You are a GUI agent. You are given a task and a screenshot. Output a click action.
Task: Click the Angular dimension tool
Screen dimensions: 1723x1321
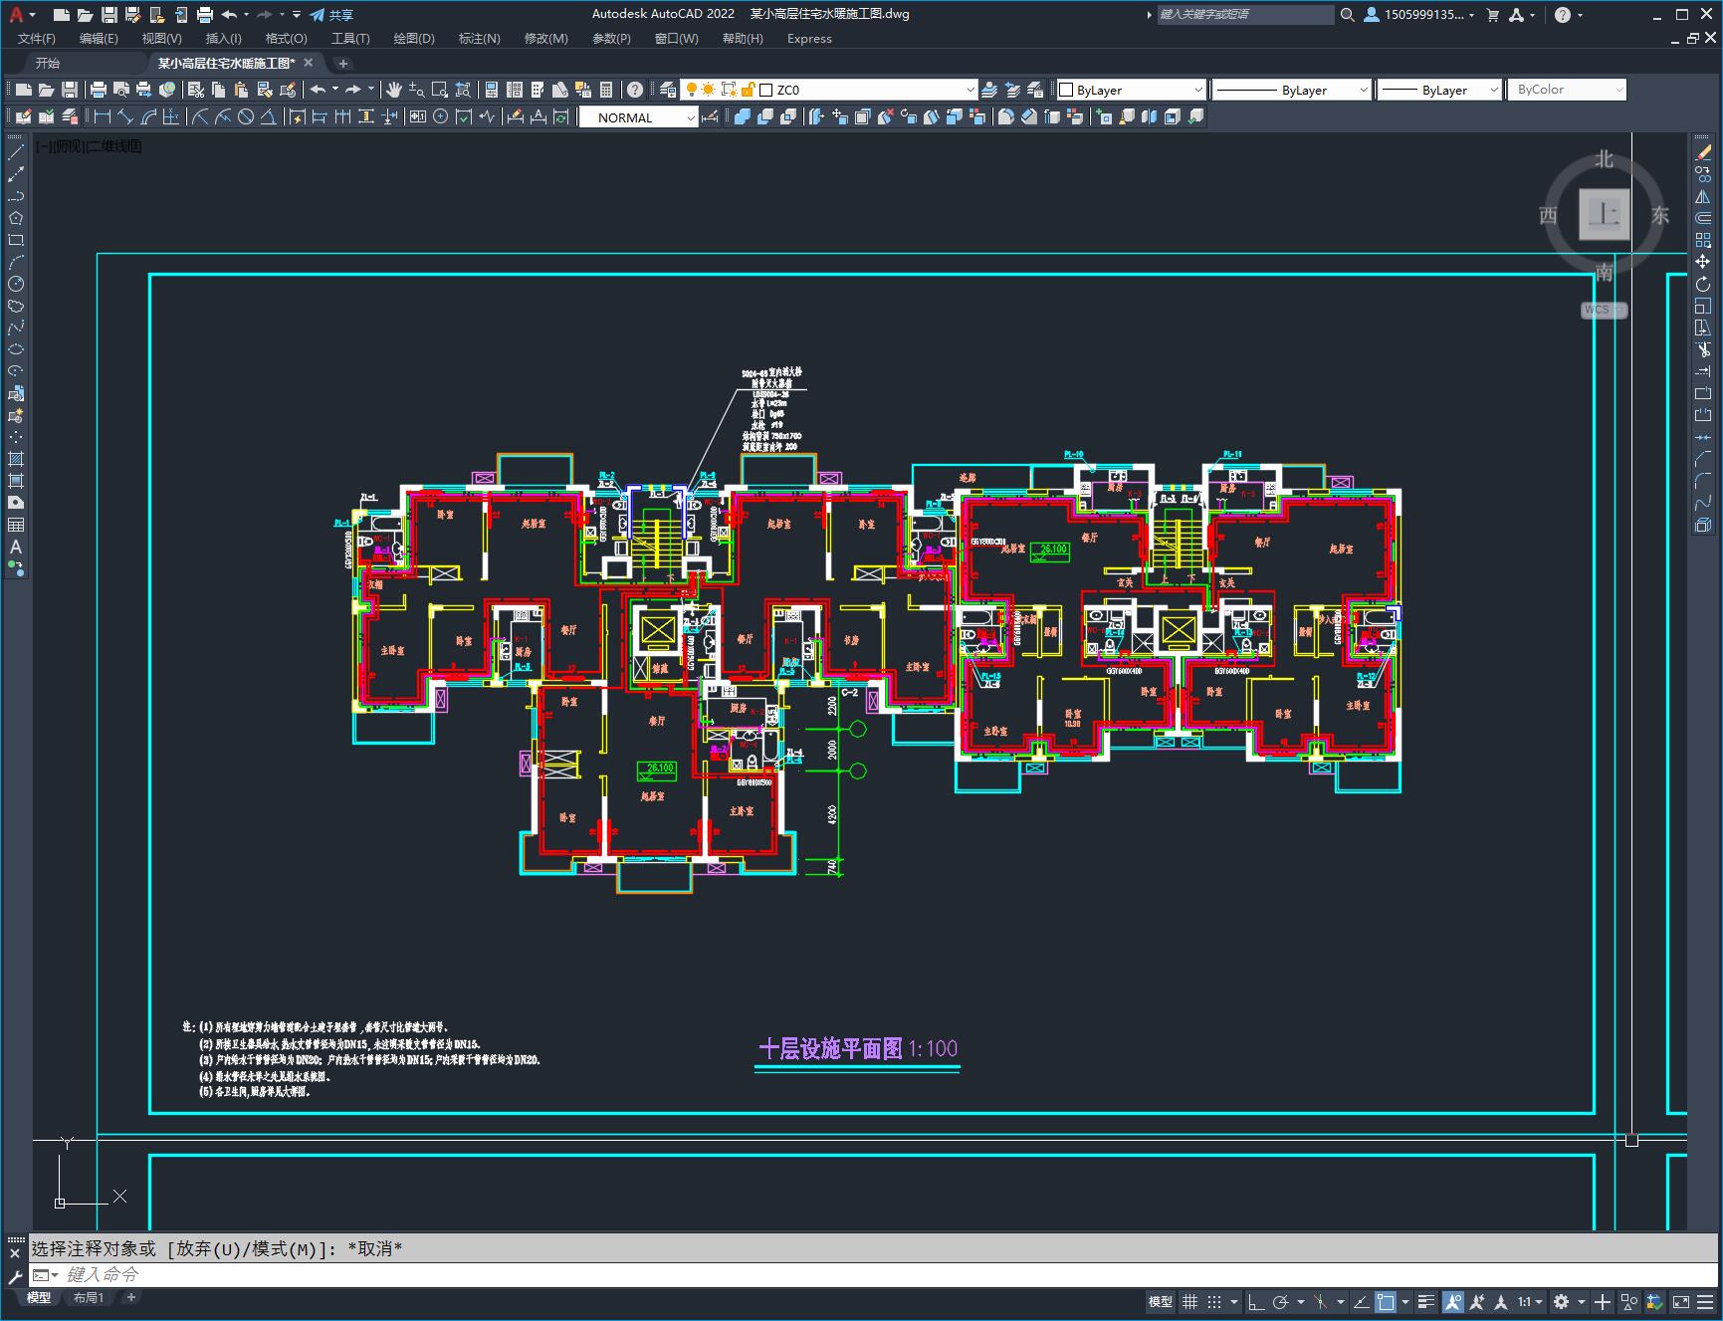tap(268, 116)
